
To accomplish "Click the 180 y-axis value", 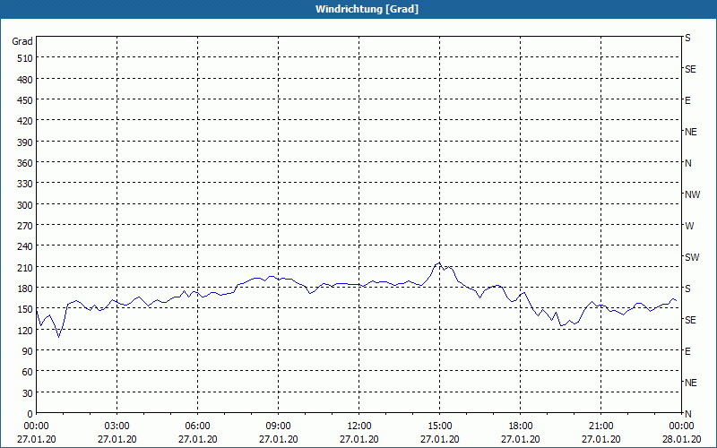I will 25,288.
